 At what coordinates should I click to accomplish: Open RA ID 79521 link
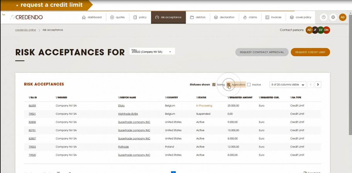pos(32,114)
